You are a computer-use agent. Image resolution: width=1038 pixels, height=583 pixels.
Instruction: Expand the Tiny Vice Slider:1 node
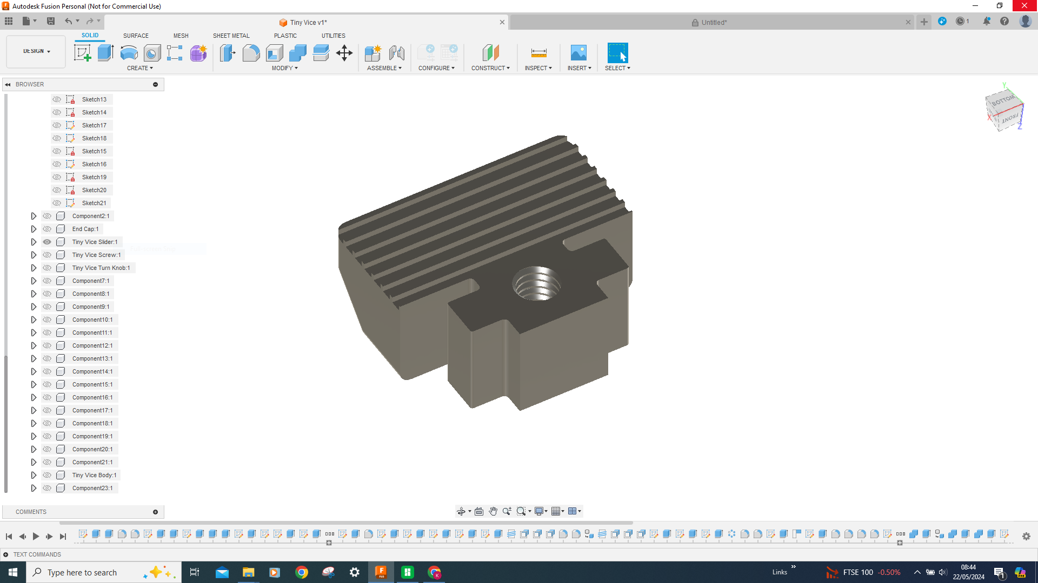pyautogui.click(x=34, y=242)
